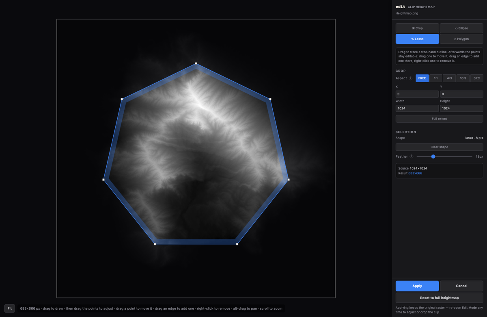Click the Fit view button
Screen dimensions: 487x317
pyautogui.click(x=10, y=308)
